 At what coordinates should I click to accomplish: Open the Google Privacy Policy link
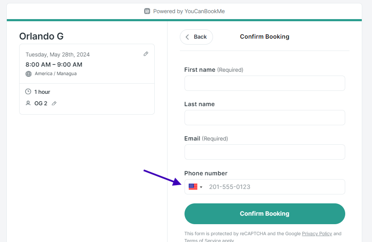[317, 234]
